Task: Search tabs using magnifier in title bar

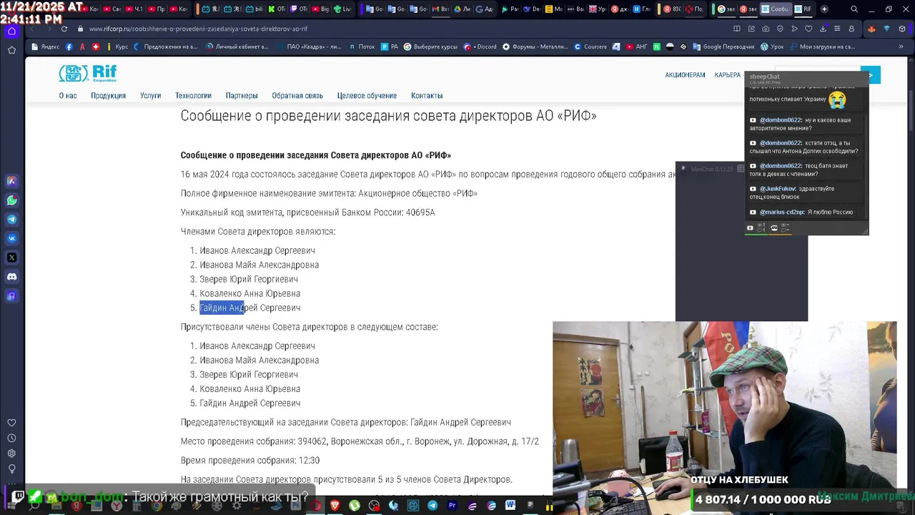Action: [x=854, y=9]
